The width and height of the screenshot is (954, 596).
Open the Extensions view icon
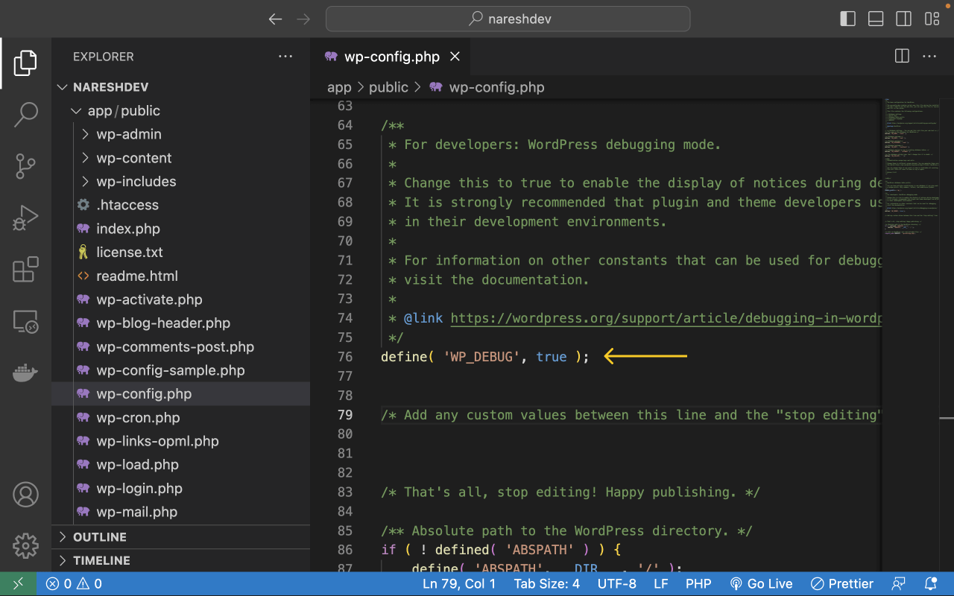pos(25,269)
